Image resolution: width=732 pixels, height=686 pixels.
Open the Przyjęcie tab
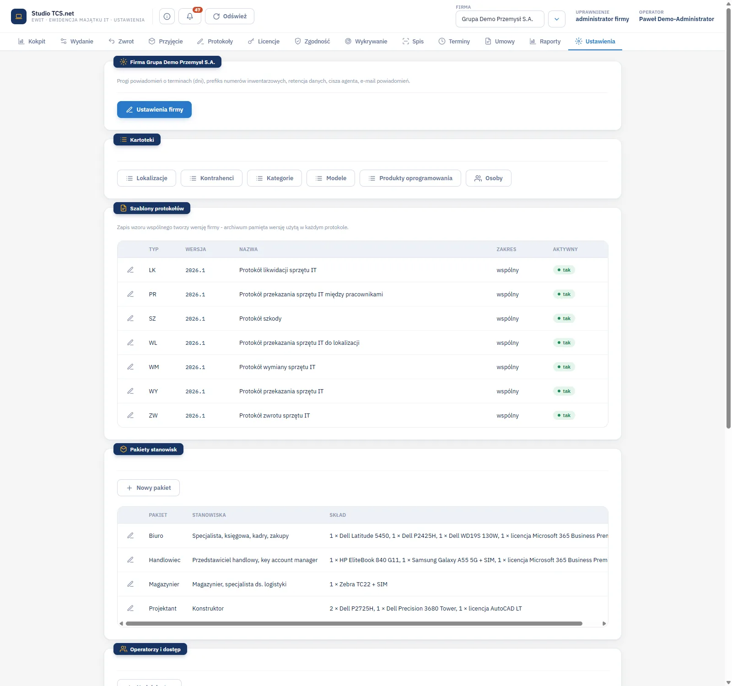point(166,41)
